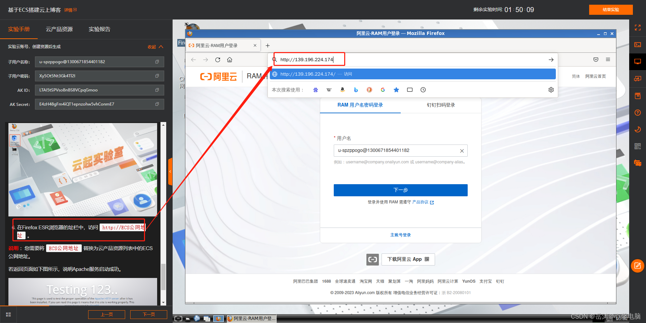This screenshot has width=646, height=323.
Task: Open the help question-mark icon
Action: point(638,113)
